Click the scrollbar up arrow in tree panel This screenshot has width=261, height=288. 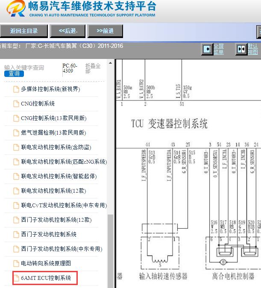[110, 63]
